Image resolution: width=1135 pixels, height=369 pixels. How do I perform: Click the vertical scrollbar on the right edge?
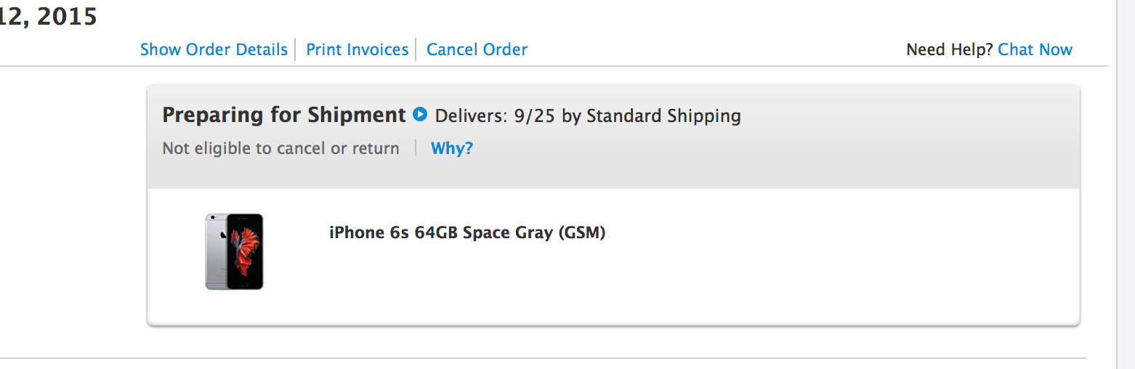coord(1126,182)
